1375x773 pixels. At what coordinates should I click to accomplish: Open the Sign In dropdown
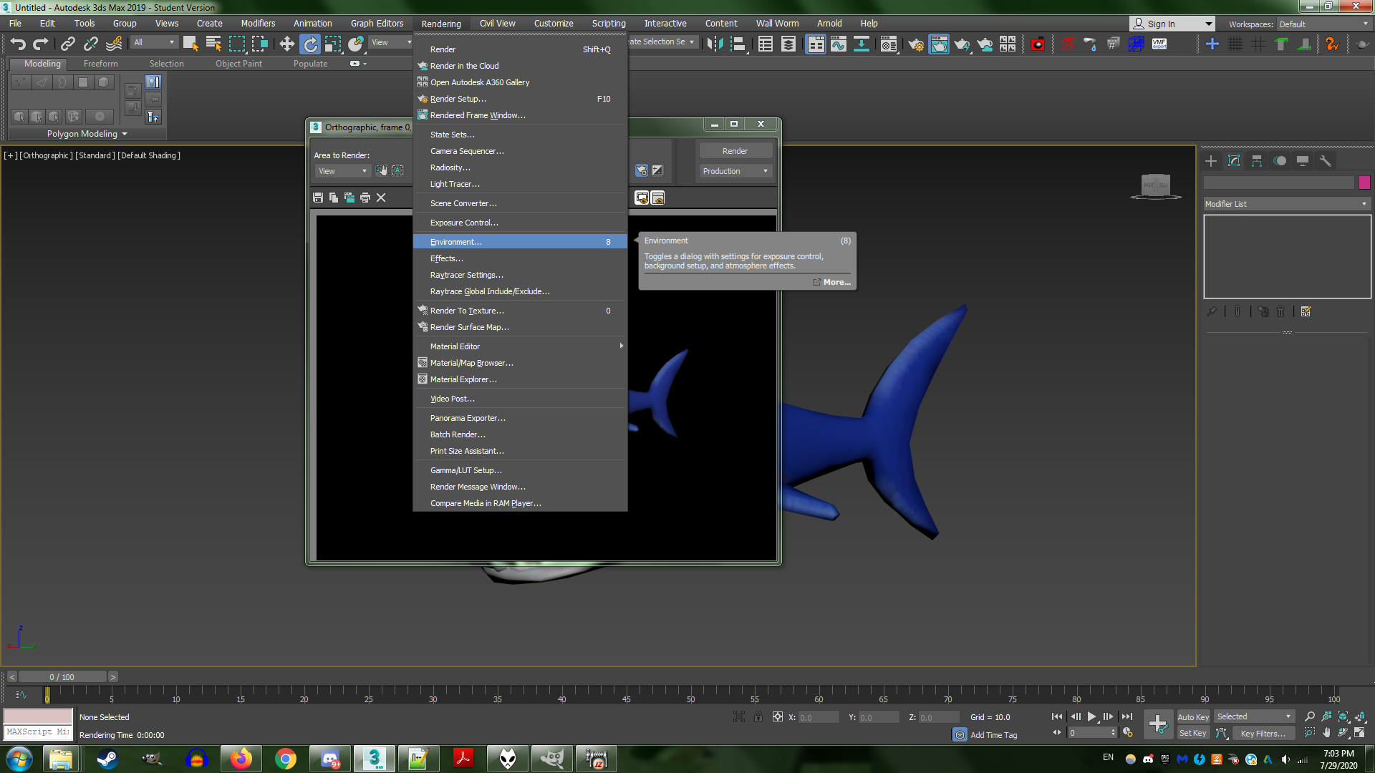pyautogui.click(x=1172, y=24)
